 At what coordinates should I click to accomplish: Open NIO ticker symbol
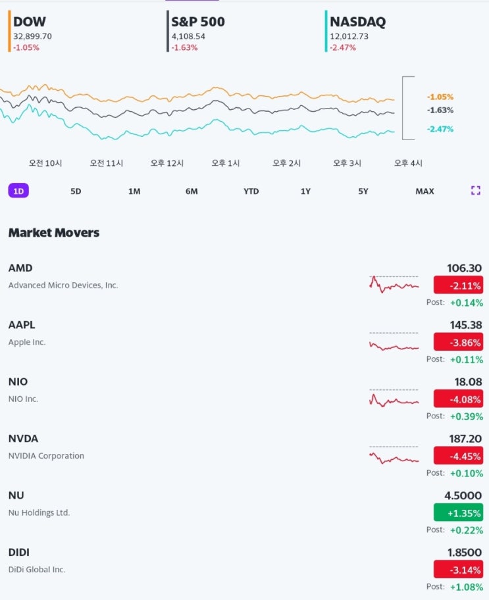(18, 382)
